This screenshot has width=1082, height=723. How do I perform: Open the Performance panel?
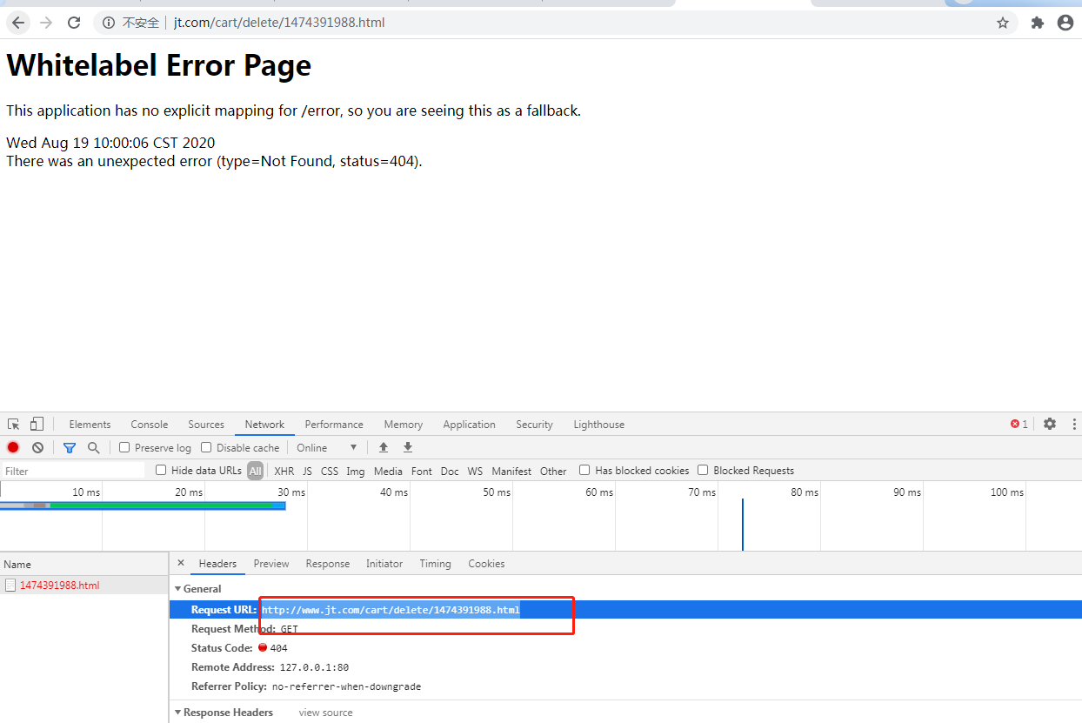tap(334, 425)
